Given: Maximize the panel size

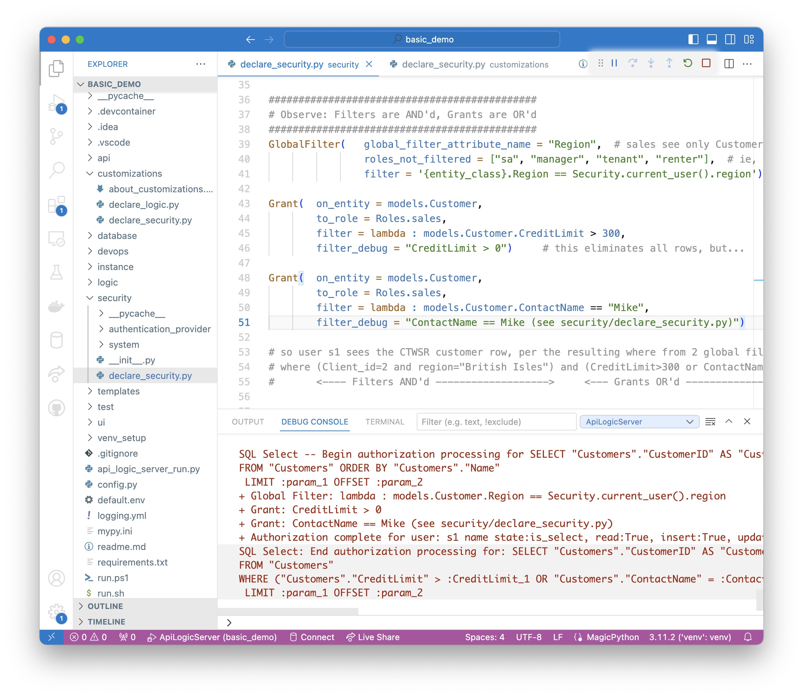Looking at the screenshot, I should pos(729,422).
